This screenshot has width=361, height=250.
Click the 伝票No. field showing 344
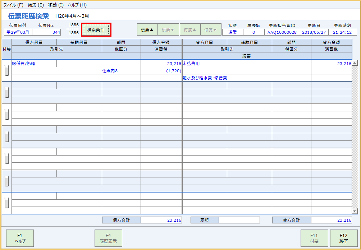point(46,32)
